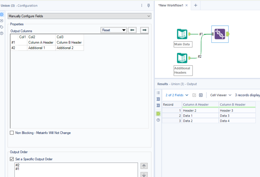Select the Additional Headers Text Input tool
Image resolution: width=260 pixels, height=177 pixels.
pyautogui.click(x=182, y=58)
